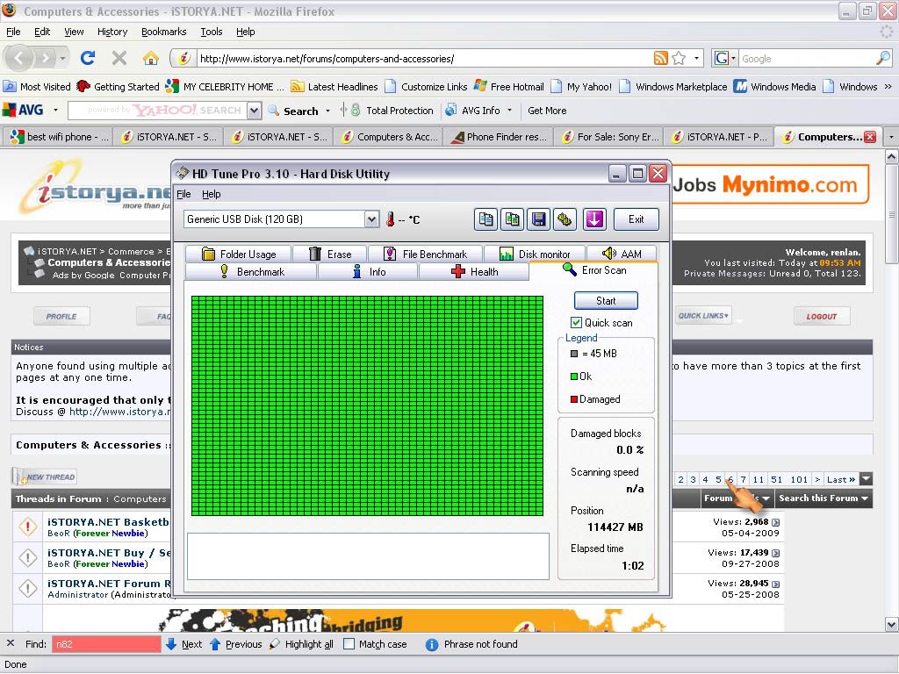Screen dimensions: 899x674
Task: Go to Firefox home page icon
Action: 151,59
